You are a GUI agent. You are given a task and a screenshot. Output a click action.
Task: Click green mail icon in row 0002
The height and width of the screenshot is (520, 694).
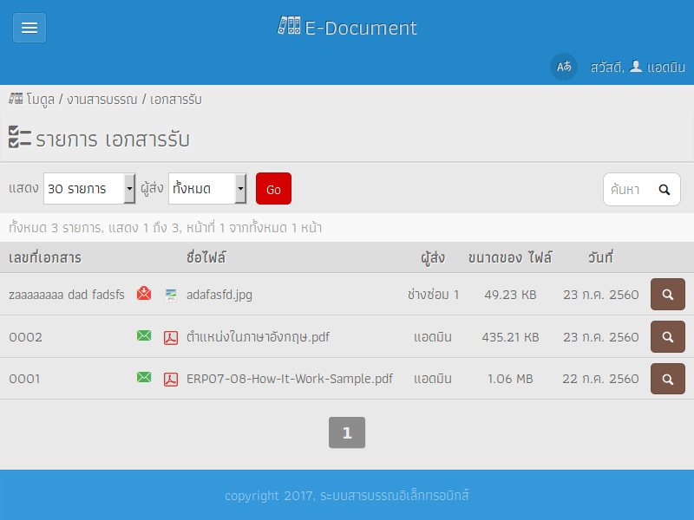[144, 335]
